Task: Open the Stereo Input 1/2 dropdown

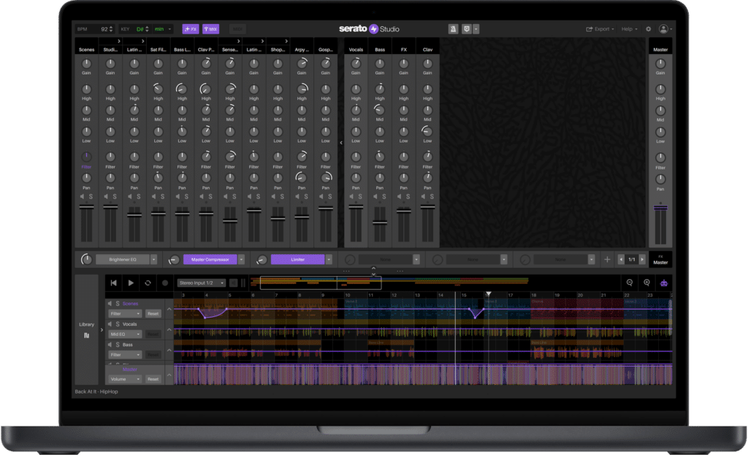Action: 202,283
